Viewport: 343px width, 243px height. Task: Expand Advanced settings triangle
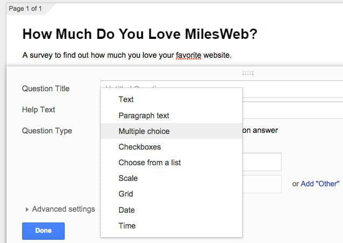(x=27, y=210)
